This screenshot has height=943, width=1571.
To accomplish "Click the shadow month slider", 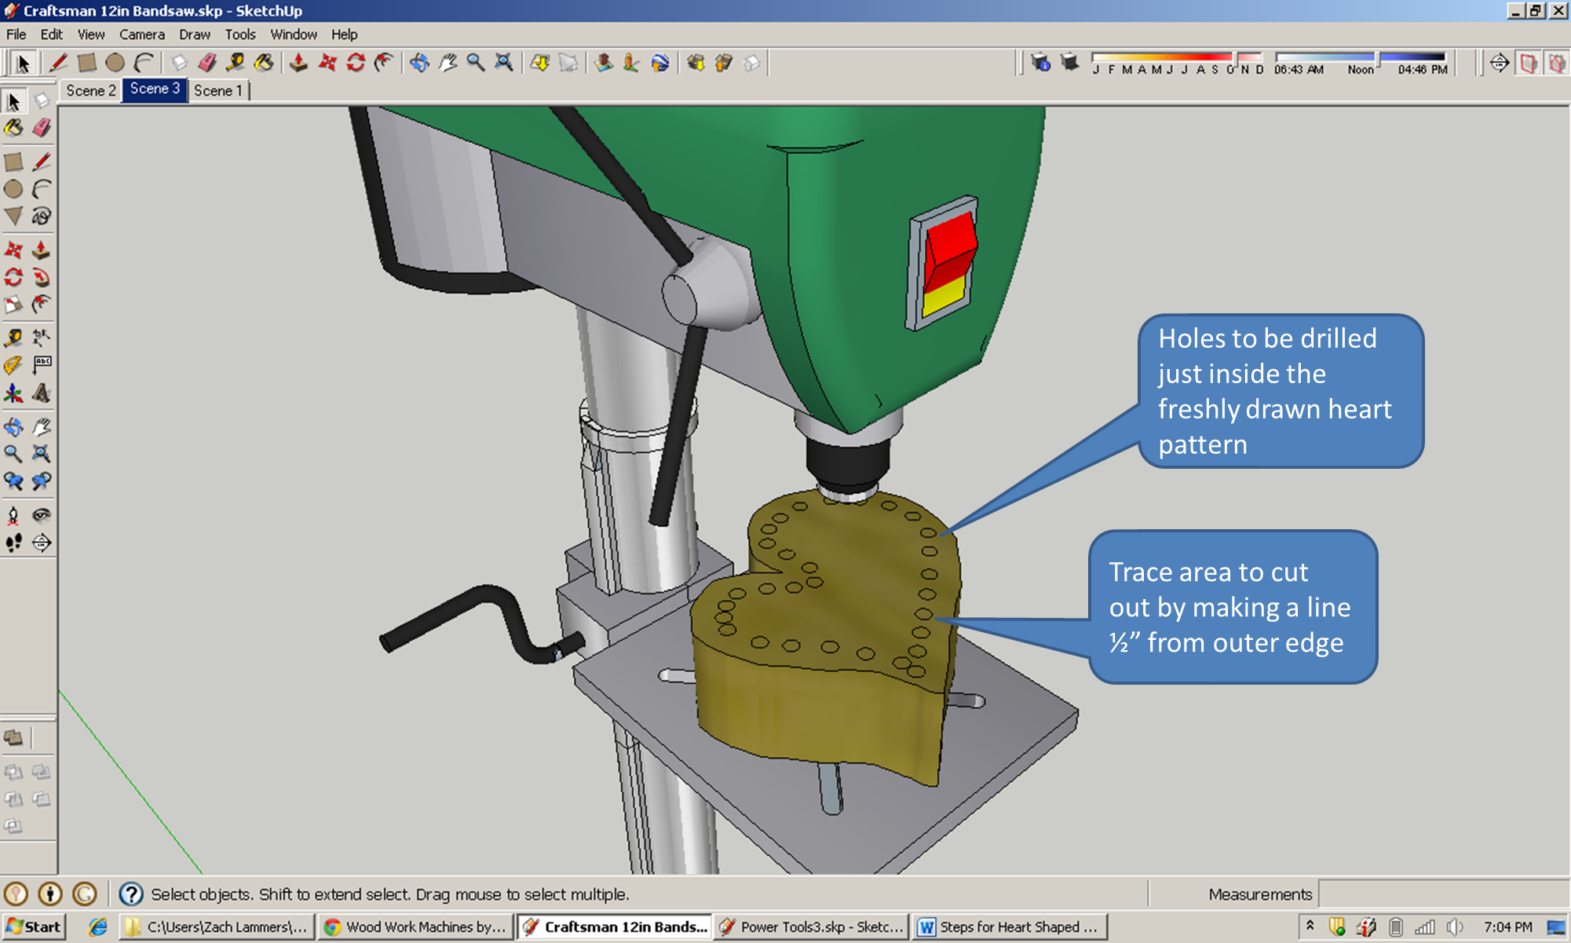I will point(1177,58).
